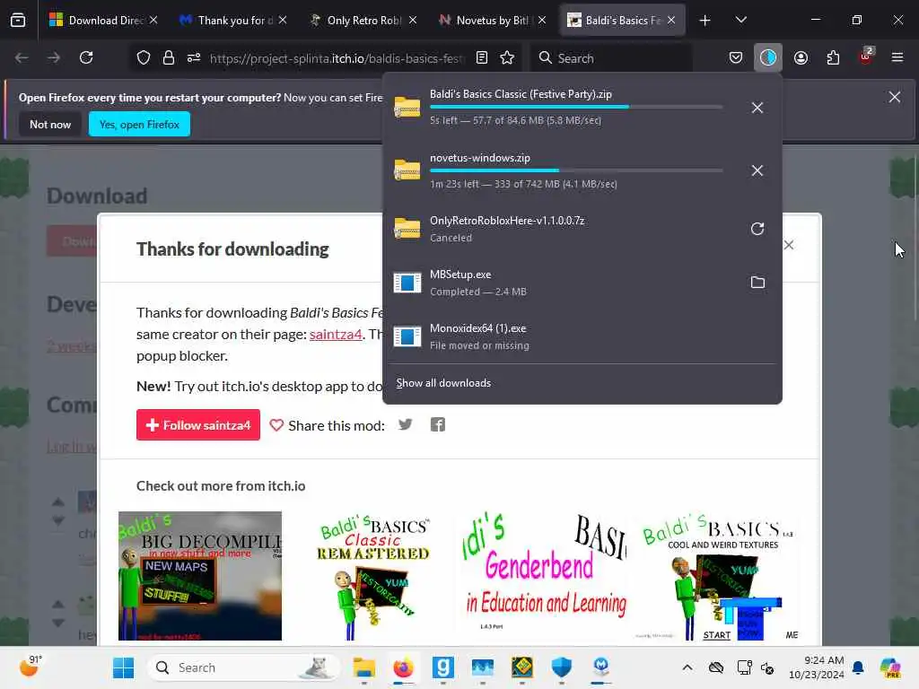Show hidden system tray icons
The height and width of the screenshot is (689, 919).
point(687,667)
